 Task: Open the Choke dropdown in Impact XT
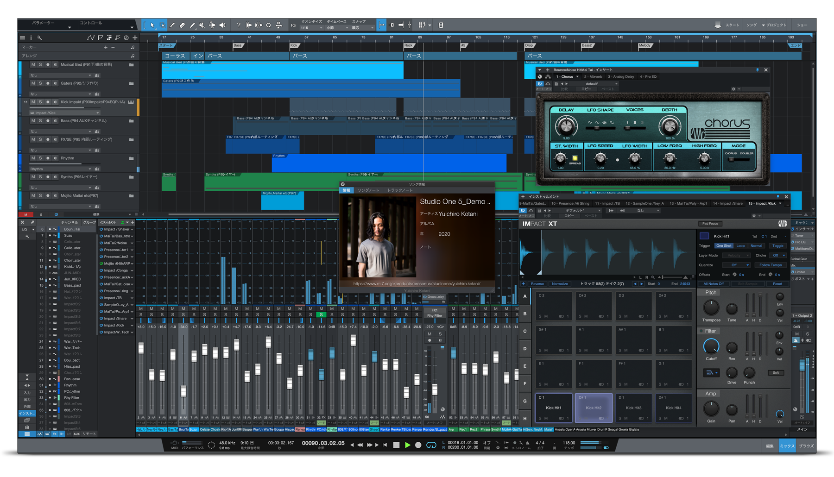pyautogui.click(x=777, y=256)
